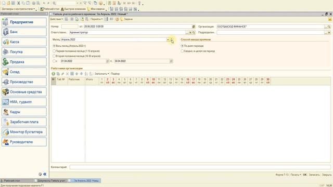Click into the Номер input field
The width and height of the screenshot is (333, 187).
(70, 26)
